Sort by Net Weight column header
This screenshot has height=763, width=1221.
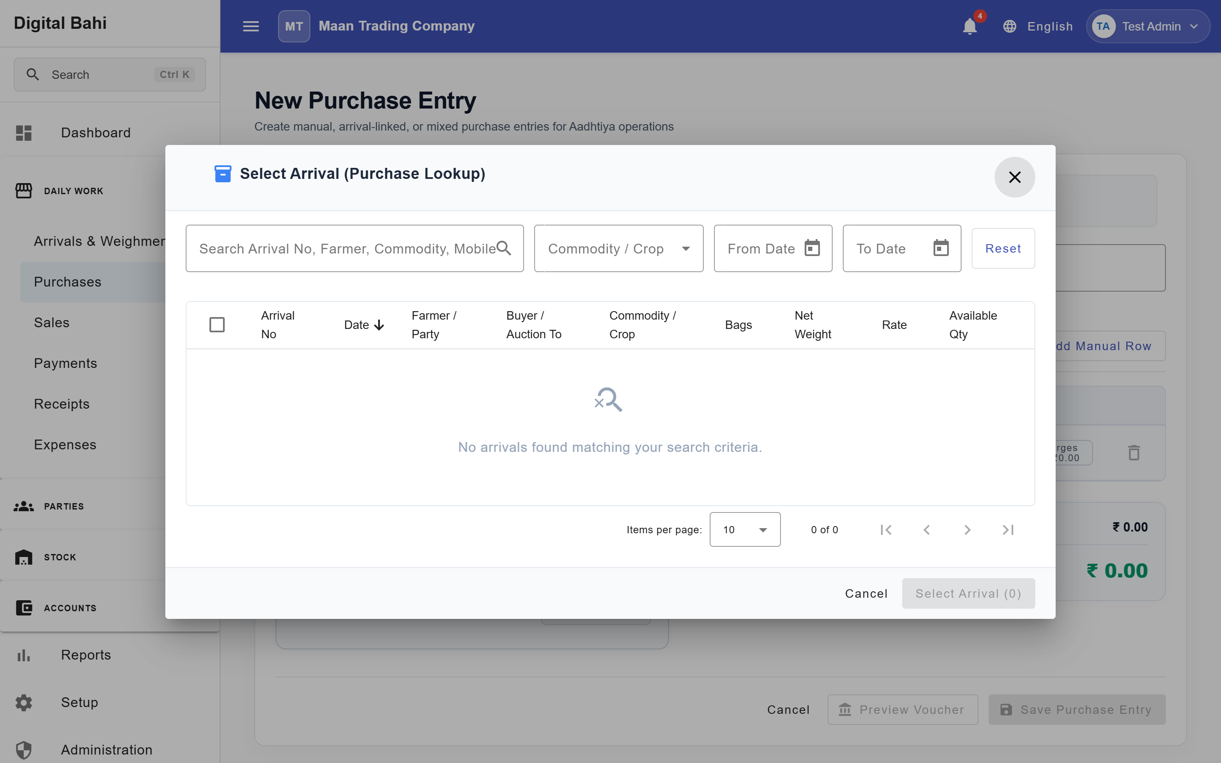(x=812, y=325)
